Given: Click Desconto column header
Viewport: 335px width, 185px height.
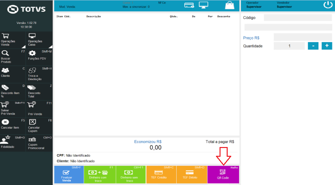Looking at the screenshot, I should 224,16.
